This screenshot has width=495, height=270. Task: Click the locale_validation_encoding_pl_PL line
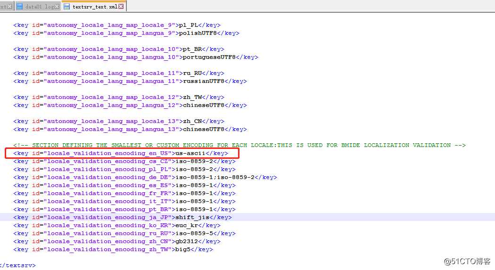[x=124, y=169]
